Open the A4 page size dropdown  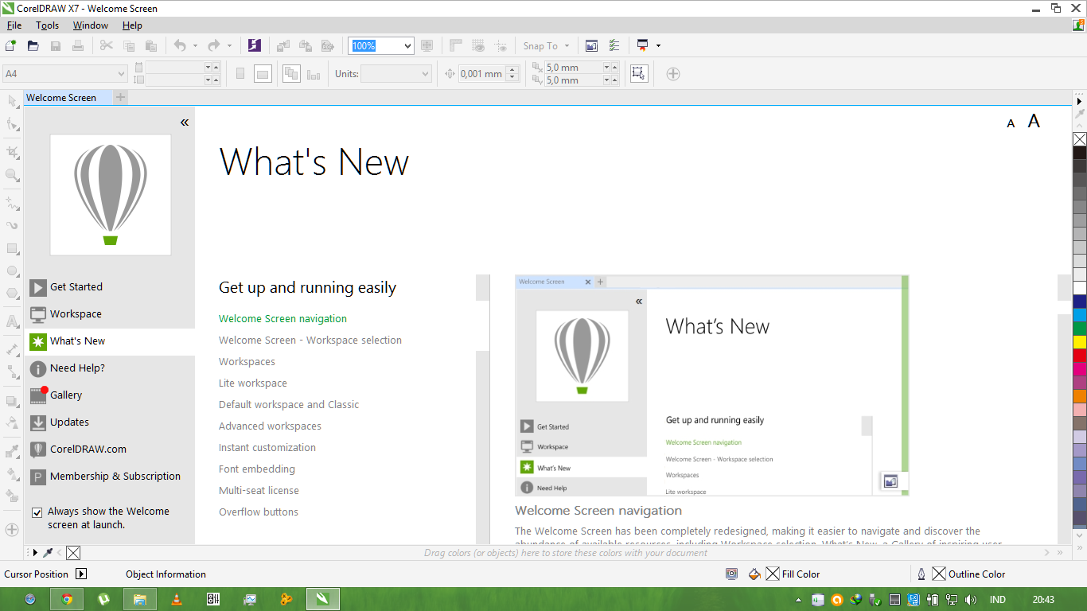pos(121,74)
